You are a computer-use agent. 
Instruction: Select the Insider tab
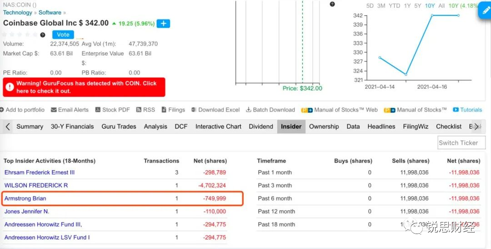[291, 127]
